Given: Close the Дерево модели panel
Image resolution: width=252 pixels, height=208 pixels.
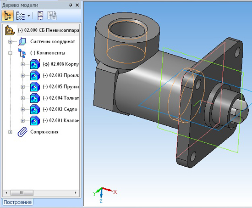Looking at the screenshot, I should click(x=77, y=5).
